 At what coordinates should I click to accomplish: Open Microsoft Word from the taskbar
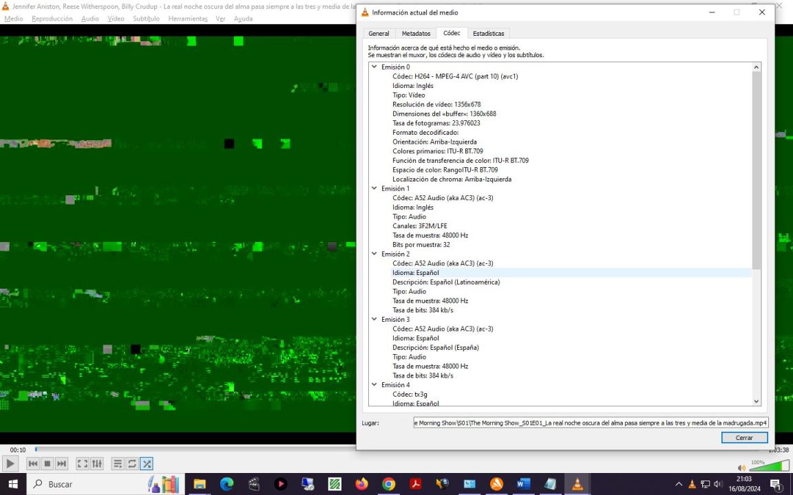(x=523, y=484)
